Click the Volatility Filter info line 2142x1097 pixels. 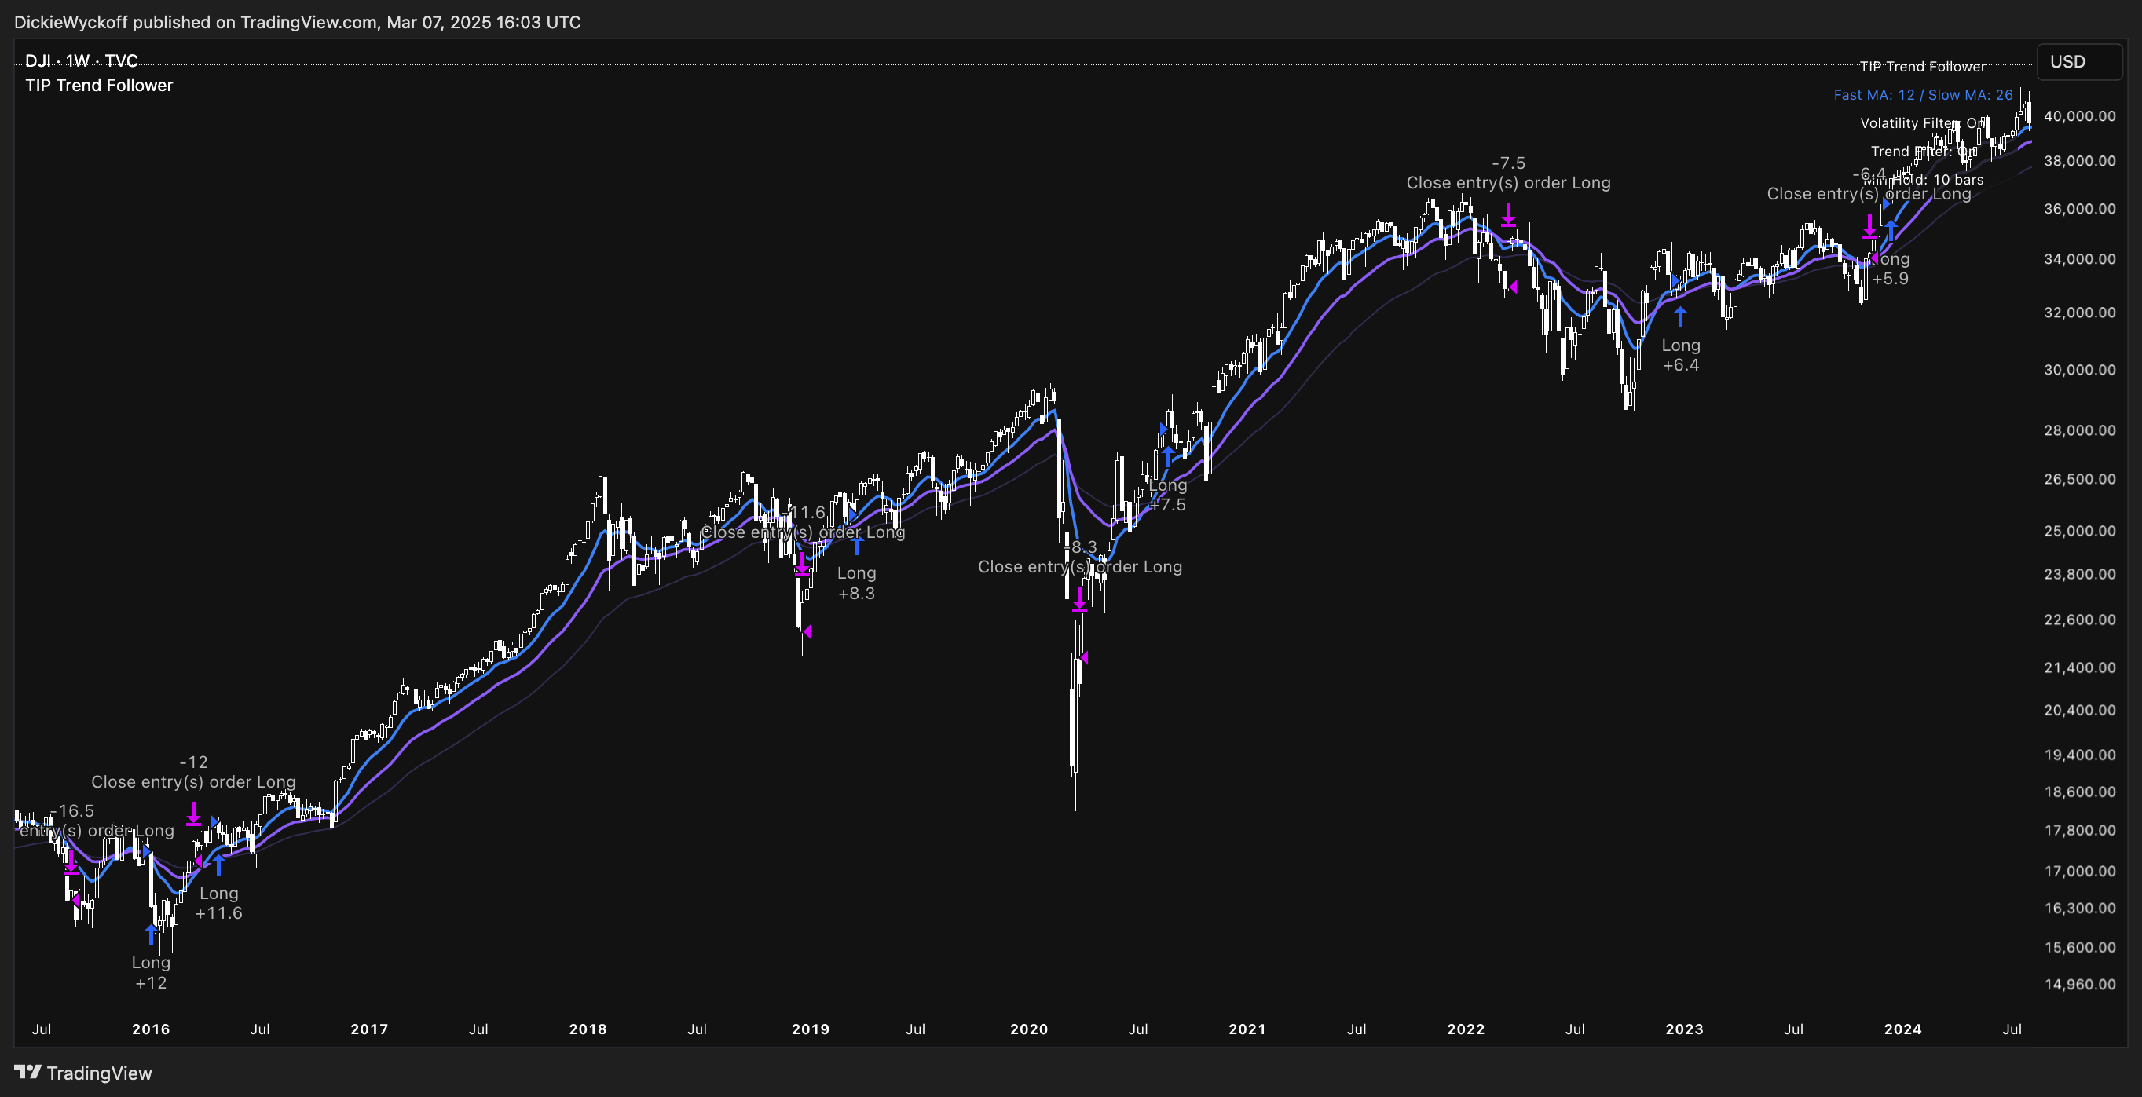(1924, 123)
